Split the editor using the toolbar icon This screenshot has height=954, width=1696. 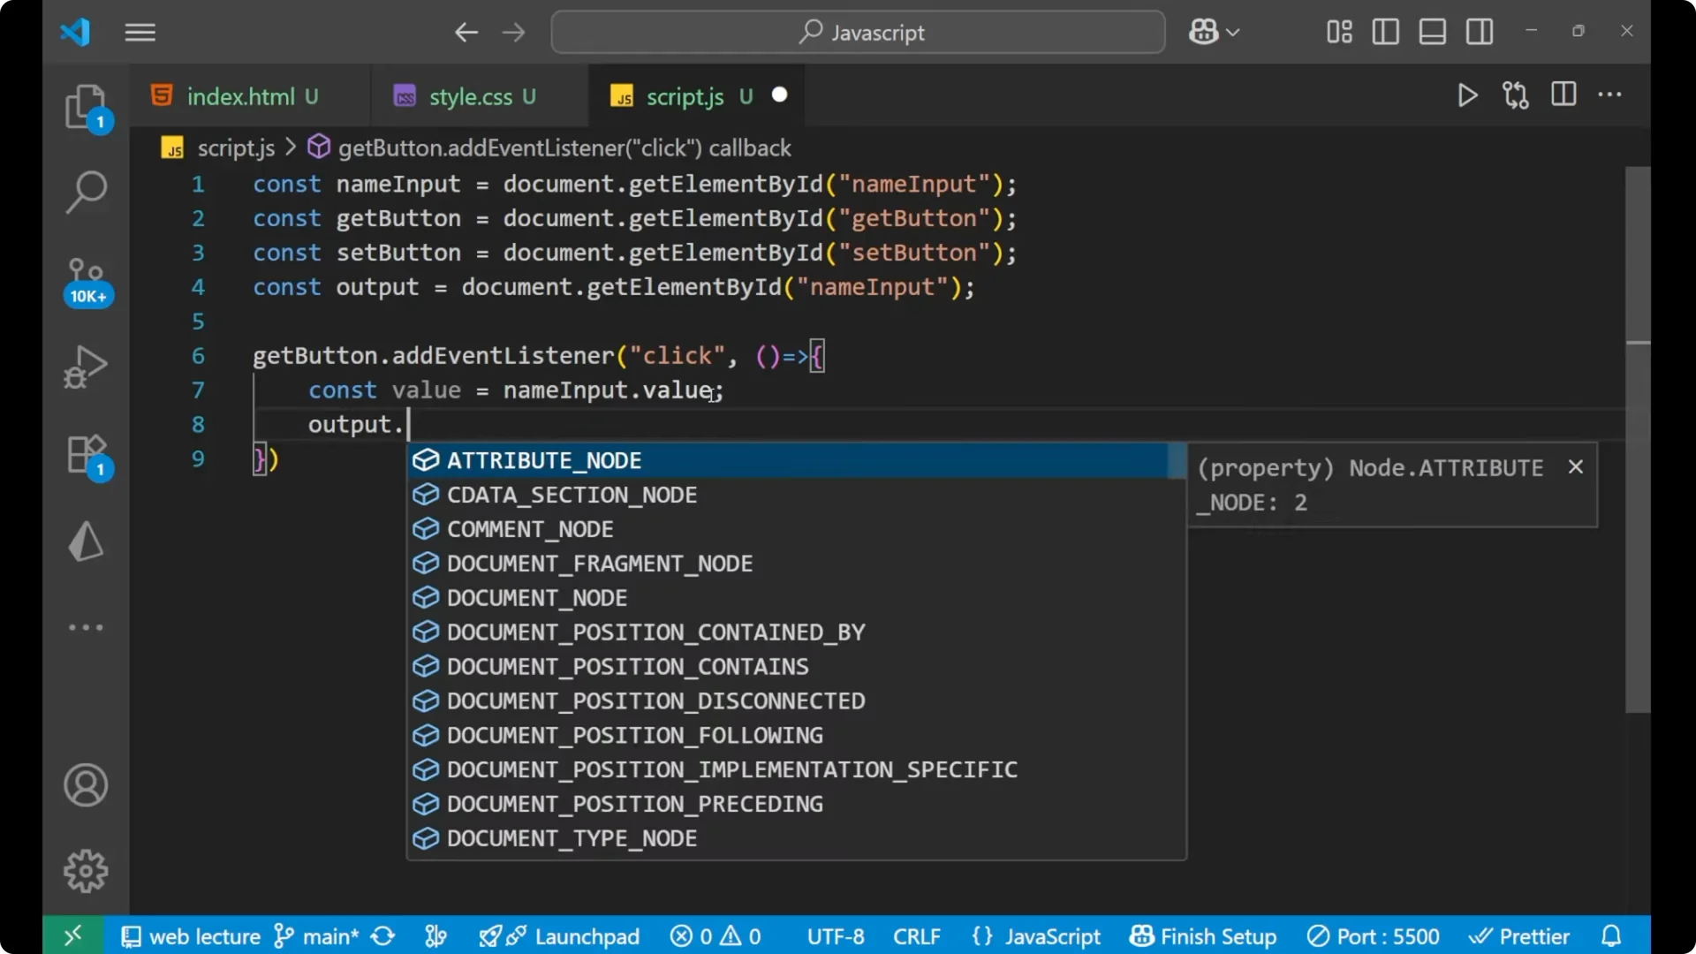pos(1563,95)
